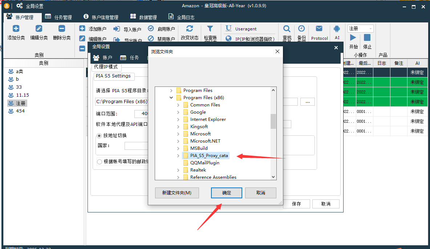430x249 pixels.
Task: Click the Enable Account (启用账户) check icon
Action: [151, 29]
